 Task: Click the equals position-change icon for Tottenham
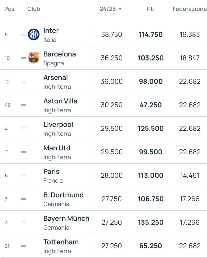coord(23,246)
